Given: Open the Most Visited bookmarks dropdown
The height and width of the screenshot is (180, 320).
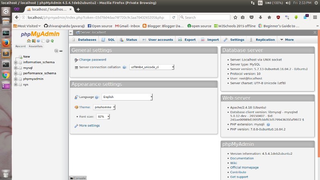Looking at the screenshot, I should pyautogui.click(x=27, y=26).
